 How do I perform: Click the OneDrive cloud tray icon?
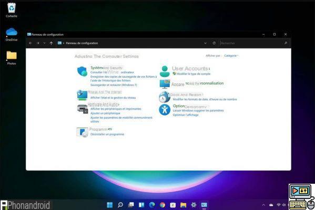pyautogui.click(x=271, y=205)
